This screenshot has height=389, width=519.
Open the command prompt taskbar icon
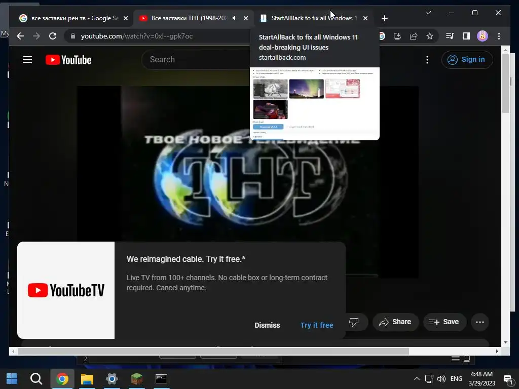(x=161, y=379)
